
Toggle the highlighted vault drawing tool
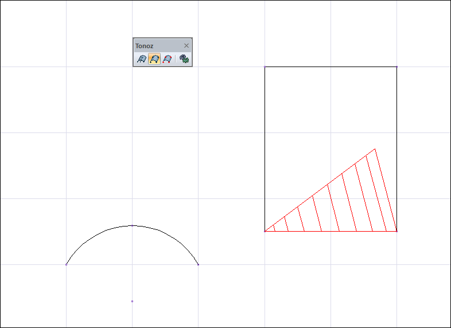[154, 59]
